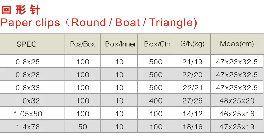Click the 0.8x28 specification cell

28,75
